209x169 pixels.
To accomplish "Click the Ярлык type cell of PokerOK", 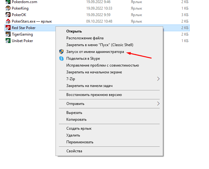I will pos(136,15).
